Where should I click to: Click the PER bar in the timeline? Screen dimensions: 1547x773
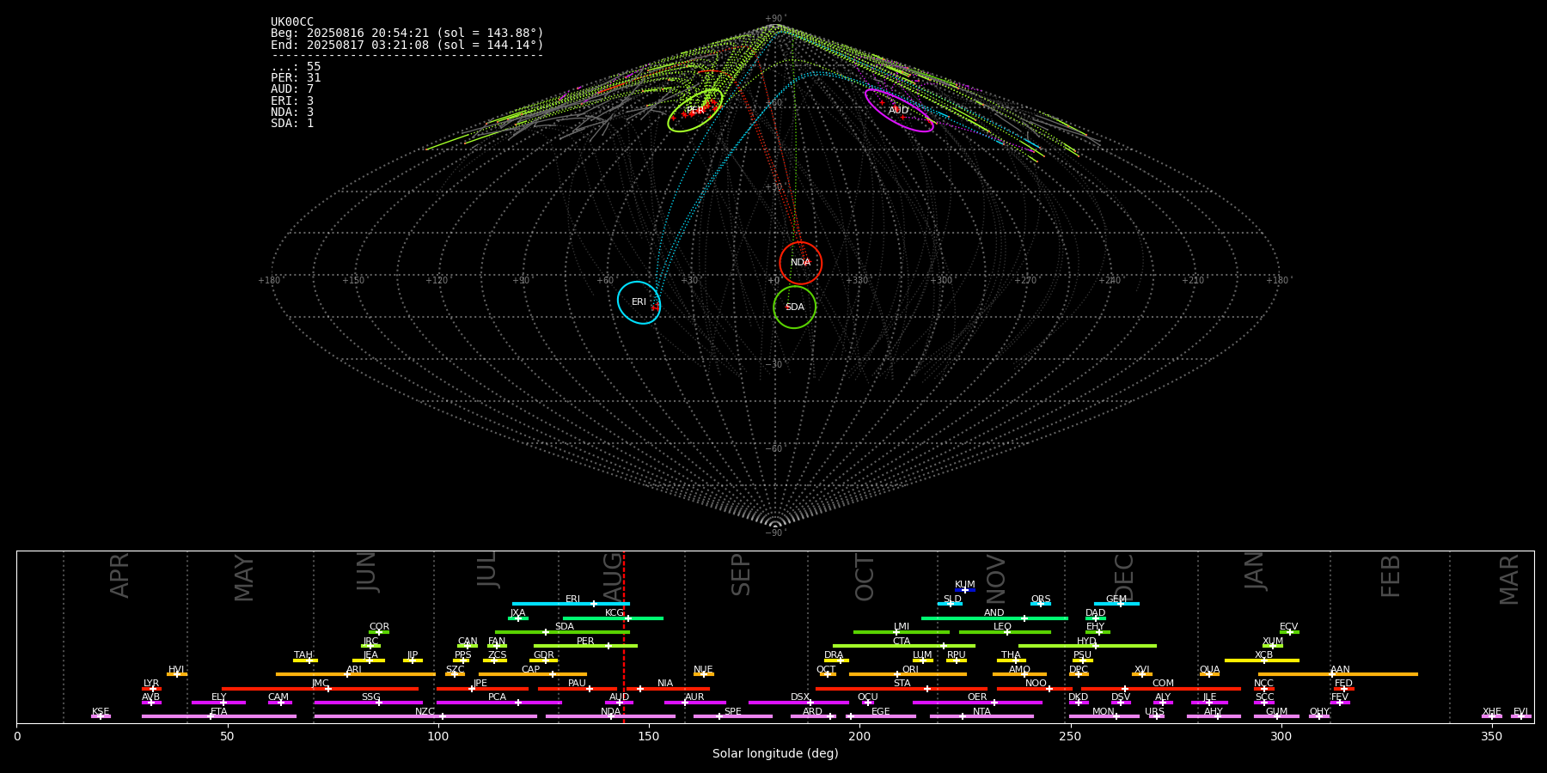[585, 646]
